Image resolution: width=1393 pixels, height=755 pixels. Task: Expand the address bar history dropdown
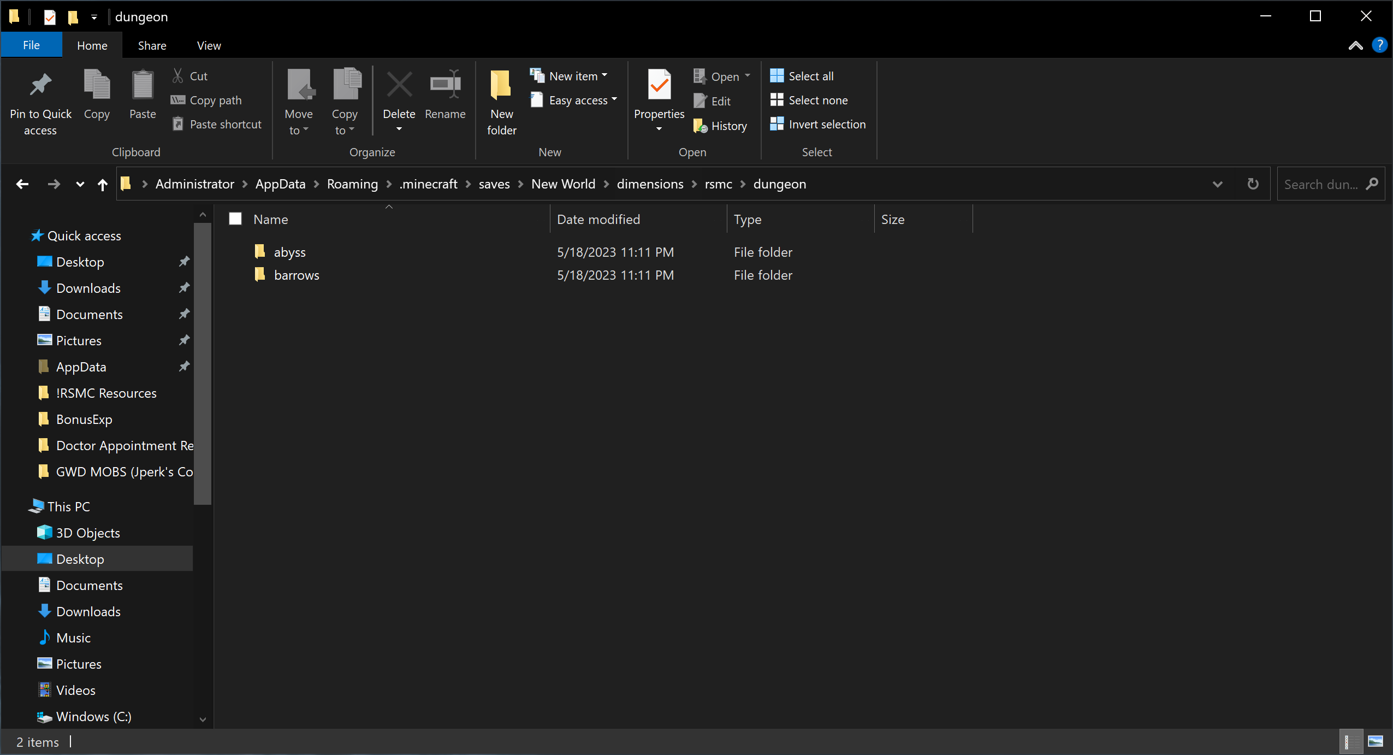[x=1217, y=184]
